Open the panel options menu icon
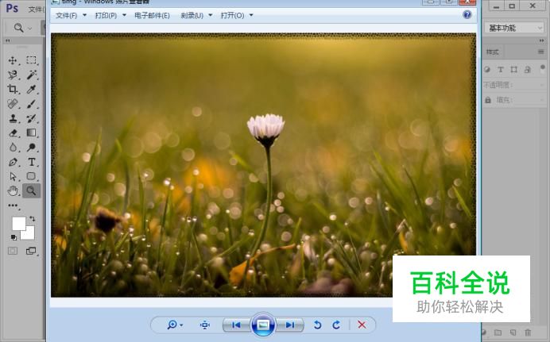This screenshot has width=550, height=342. (x=541, y=52)
